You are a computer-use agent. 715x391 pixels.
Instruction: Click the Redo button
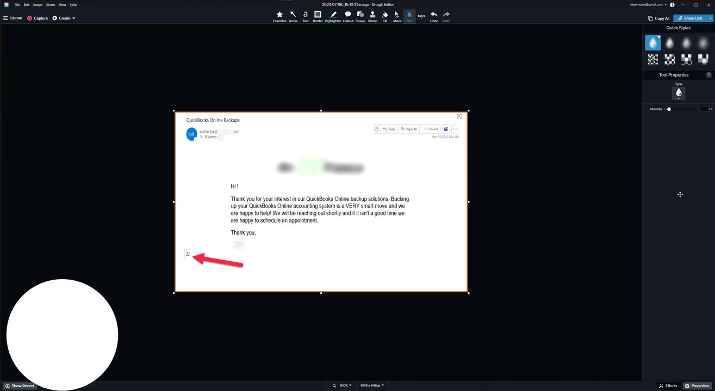[x=446, y=17]
